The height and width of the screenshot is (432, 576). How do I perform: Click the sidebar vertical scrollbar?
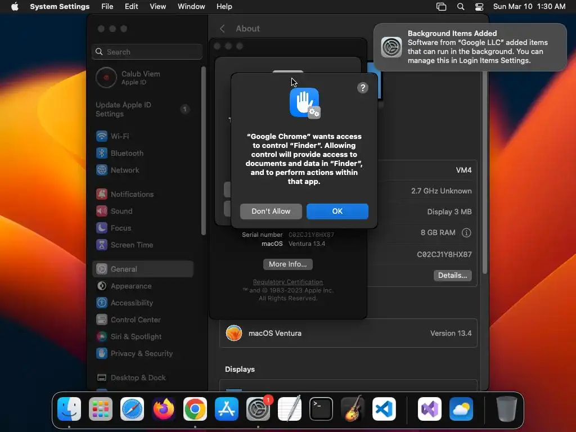203,151
